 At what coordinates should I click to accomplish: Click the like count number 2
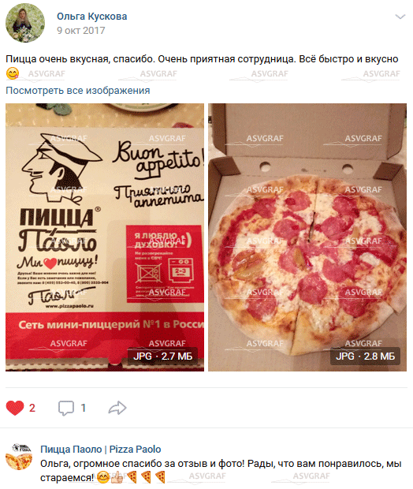point(32,408)
